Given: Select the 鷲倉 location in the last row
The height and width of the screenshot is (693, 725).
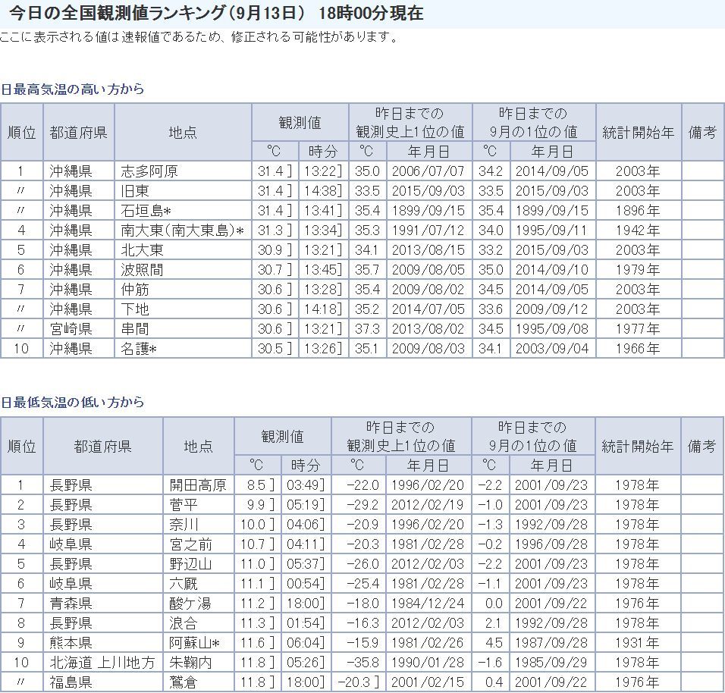Looking at the screenshot, I should pos(184,682).
